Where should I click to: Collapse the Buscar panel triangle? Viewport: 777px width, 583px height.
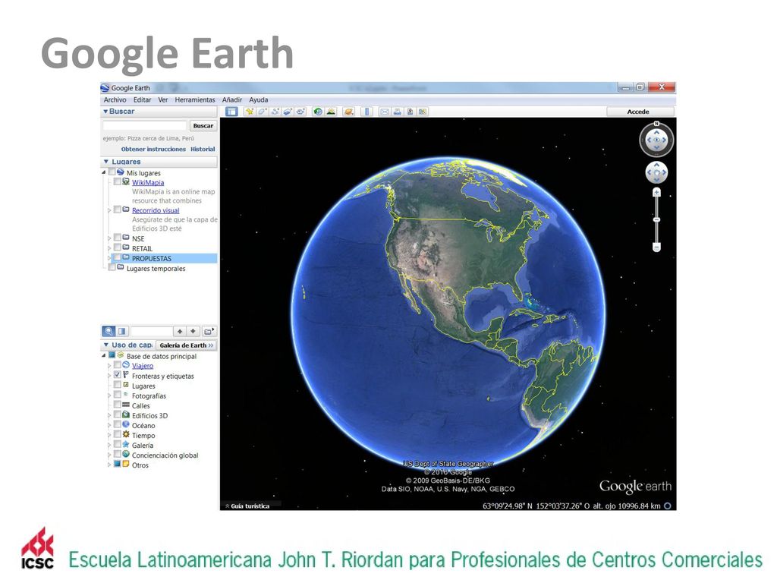(x=105, y=112)
